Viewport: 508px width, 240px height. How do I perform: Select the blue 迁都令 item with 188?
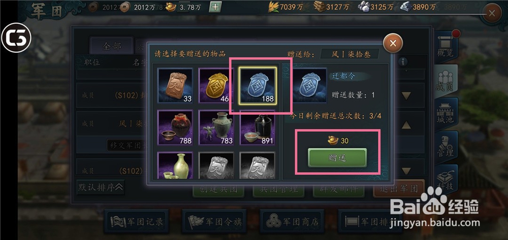click(x=258, y=86)
